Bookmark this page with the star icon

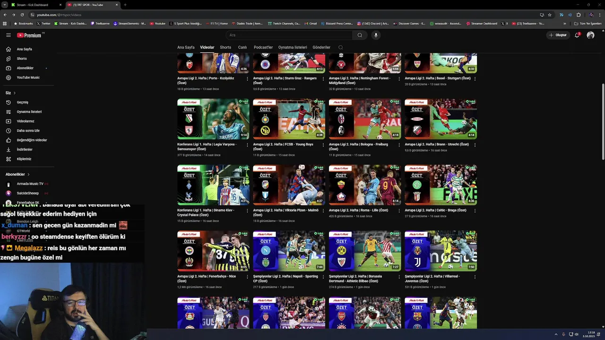tap(550, 15)
